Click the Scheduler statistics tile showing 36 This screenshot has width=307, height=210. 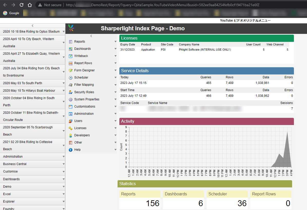227,200
